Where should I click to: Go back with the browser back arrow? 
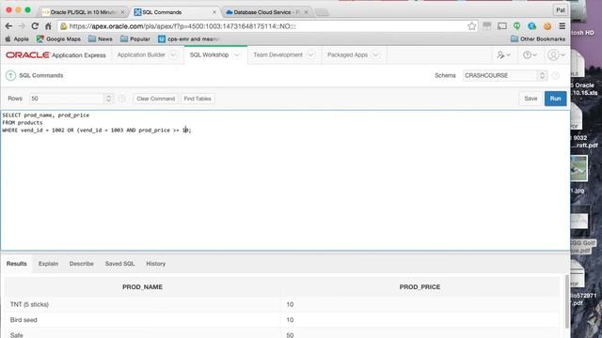coord(8,26)
